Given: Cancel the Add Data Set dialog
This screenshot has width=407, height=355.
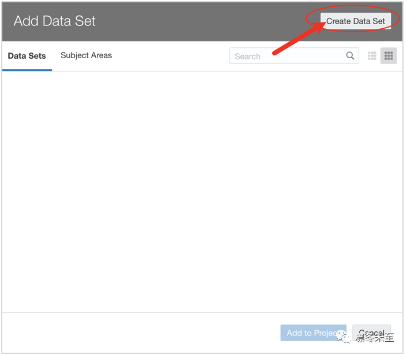Looking at the screenshot, I should (371, 333).
